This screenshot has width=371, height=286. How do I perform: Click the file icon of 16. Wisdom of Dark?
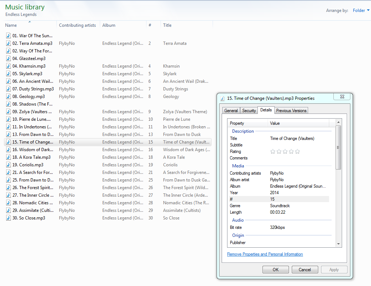point(9,149)
